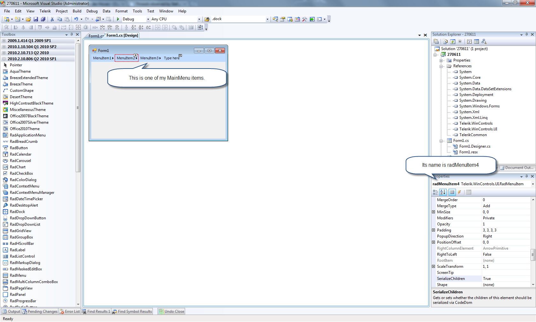Viewport: 536px width, 322px height.
Task: Click the PopupDirection property value
Action: point(506,236)
